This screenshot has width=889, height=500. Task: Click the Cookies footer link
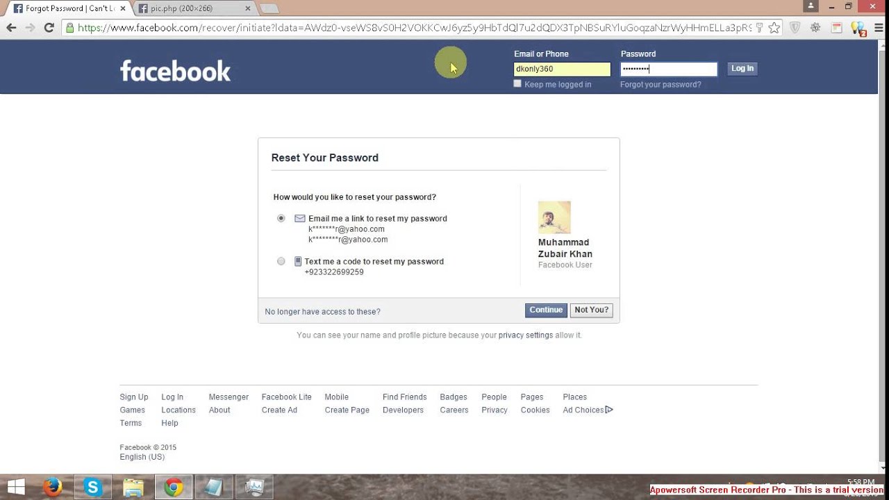[535, 410]
